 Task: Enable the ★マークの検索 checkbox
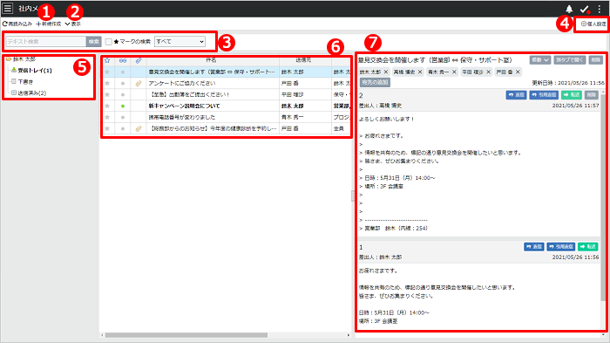pyautogui.click(x=109, y=41)
